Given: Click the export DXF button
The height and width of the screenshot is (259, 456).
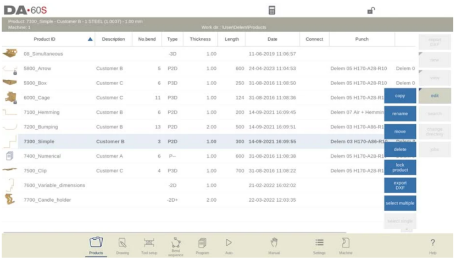Looking at the screenshot, I should pyautogui.click(x=400, y=185).
